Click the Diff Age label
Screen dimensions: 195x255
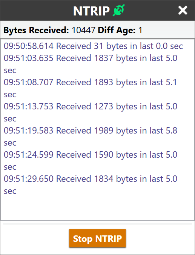click(x=117, y=30)
